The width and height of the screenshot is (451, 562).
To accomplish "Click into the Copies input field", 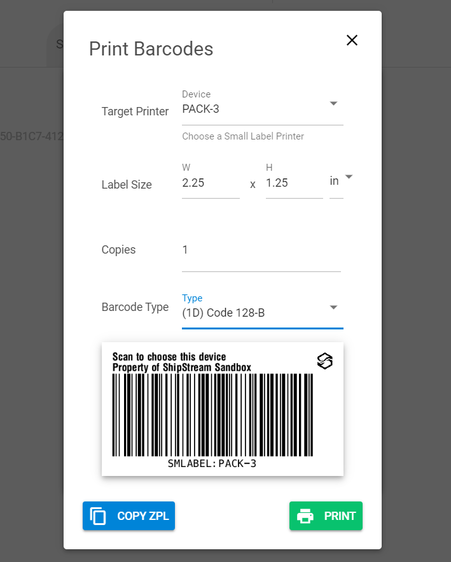I will pyautogui.click(x=261, y=250).
